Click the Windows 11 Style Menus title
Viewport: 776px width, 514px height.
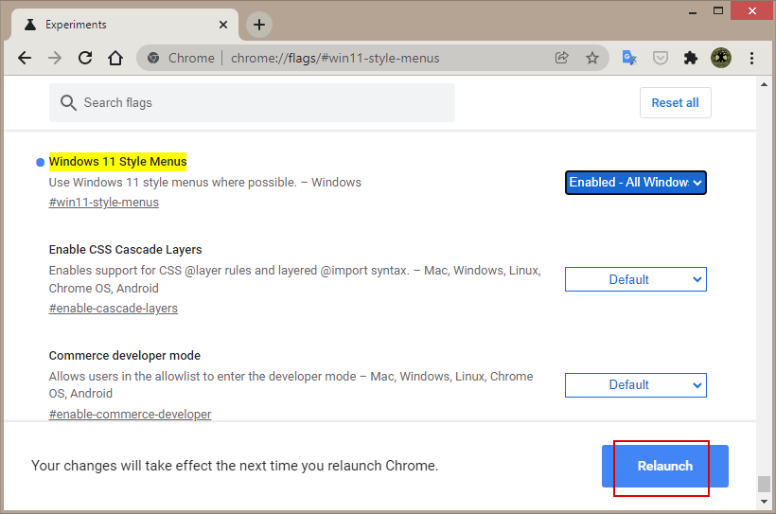[x=117, y=162]
